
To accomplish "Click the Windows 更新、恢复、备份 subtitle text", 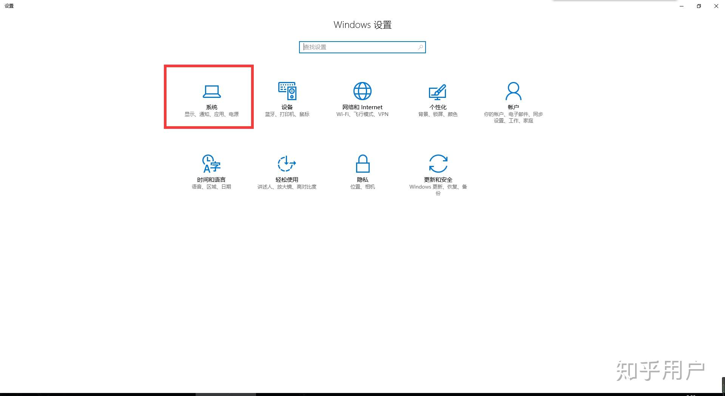I will (x=437, y=187).
